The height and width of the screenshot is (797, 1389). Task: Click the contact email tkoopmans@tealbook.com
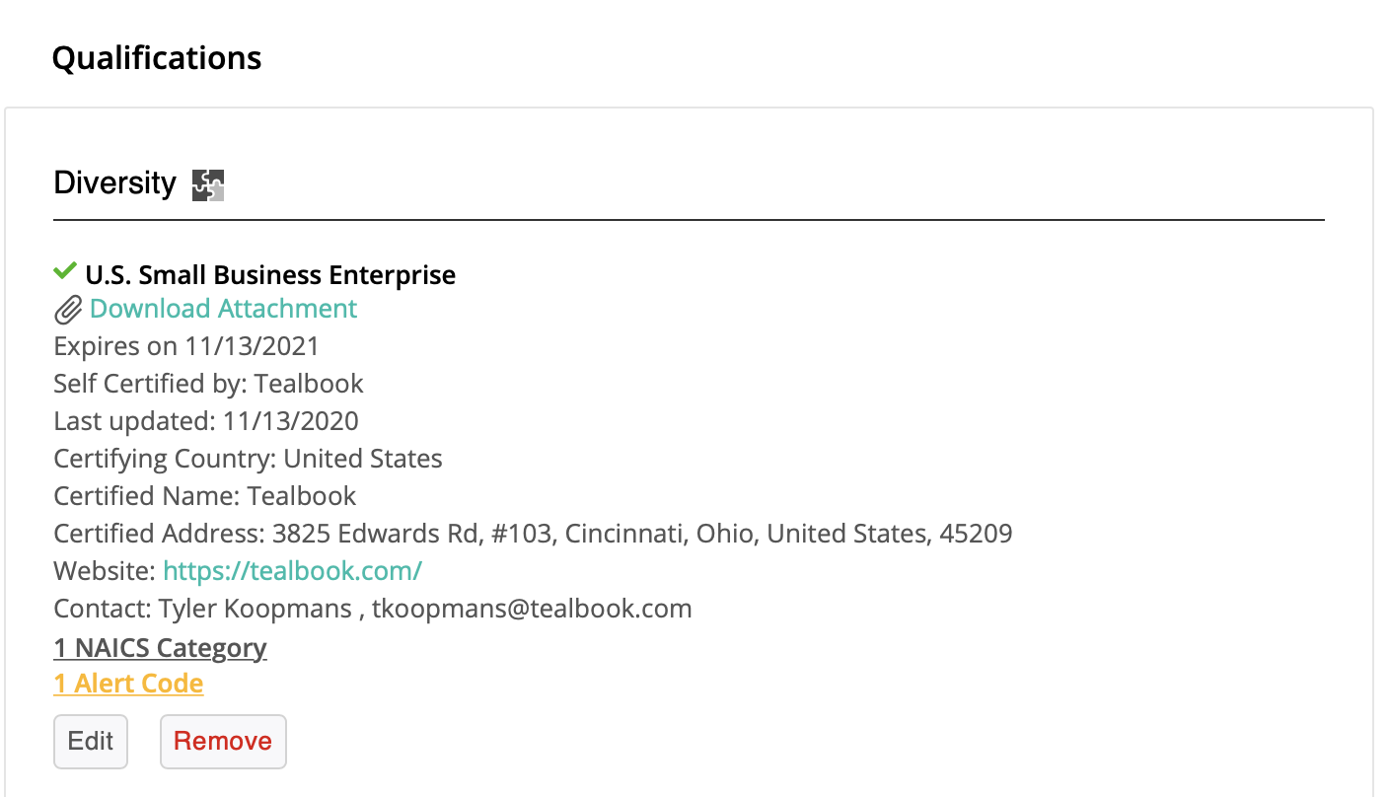pyautogui.click(x=532, y=609)
